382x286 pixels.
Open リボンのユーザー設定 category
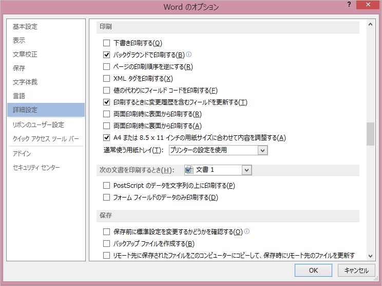pyautogui.click(x=46, y=124)
